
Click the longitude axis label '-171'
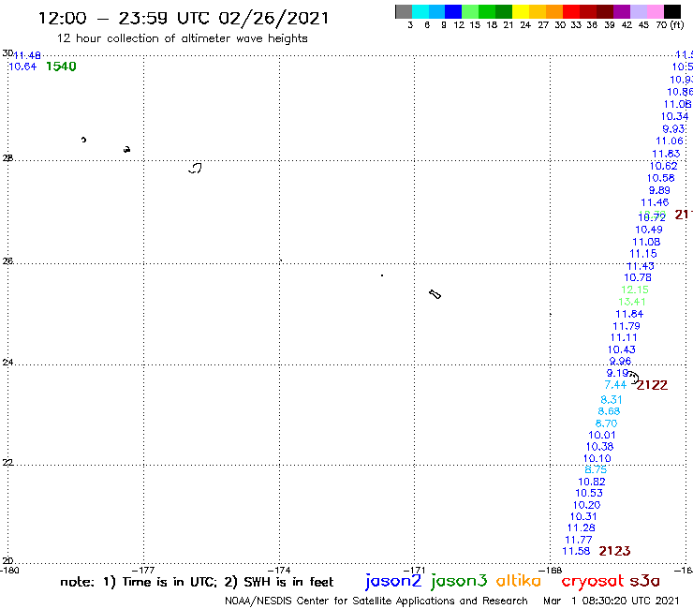click(x=415, y=570)
